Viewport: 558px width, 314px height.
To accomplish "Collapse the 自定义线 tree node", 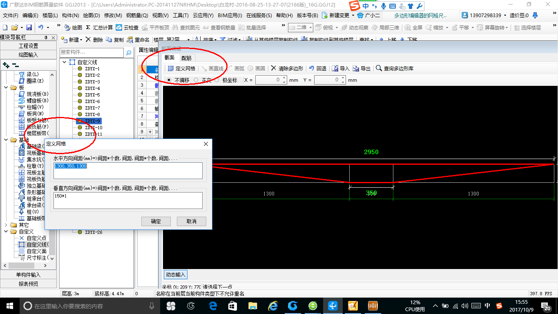I will [x=65, y=62].
